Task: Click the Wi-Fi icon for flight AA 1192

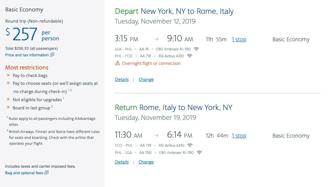Action: (199, 153)
